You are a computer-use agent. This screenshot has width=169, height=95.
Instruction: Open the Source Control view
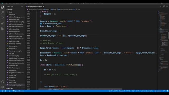coord(3,18)
